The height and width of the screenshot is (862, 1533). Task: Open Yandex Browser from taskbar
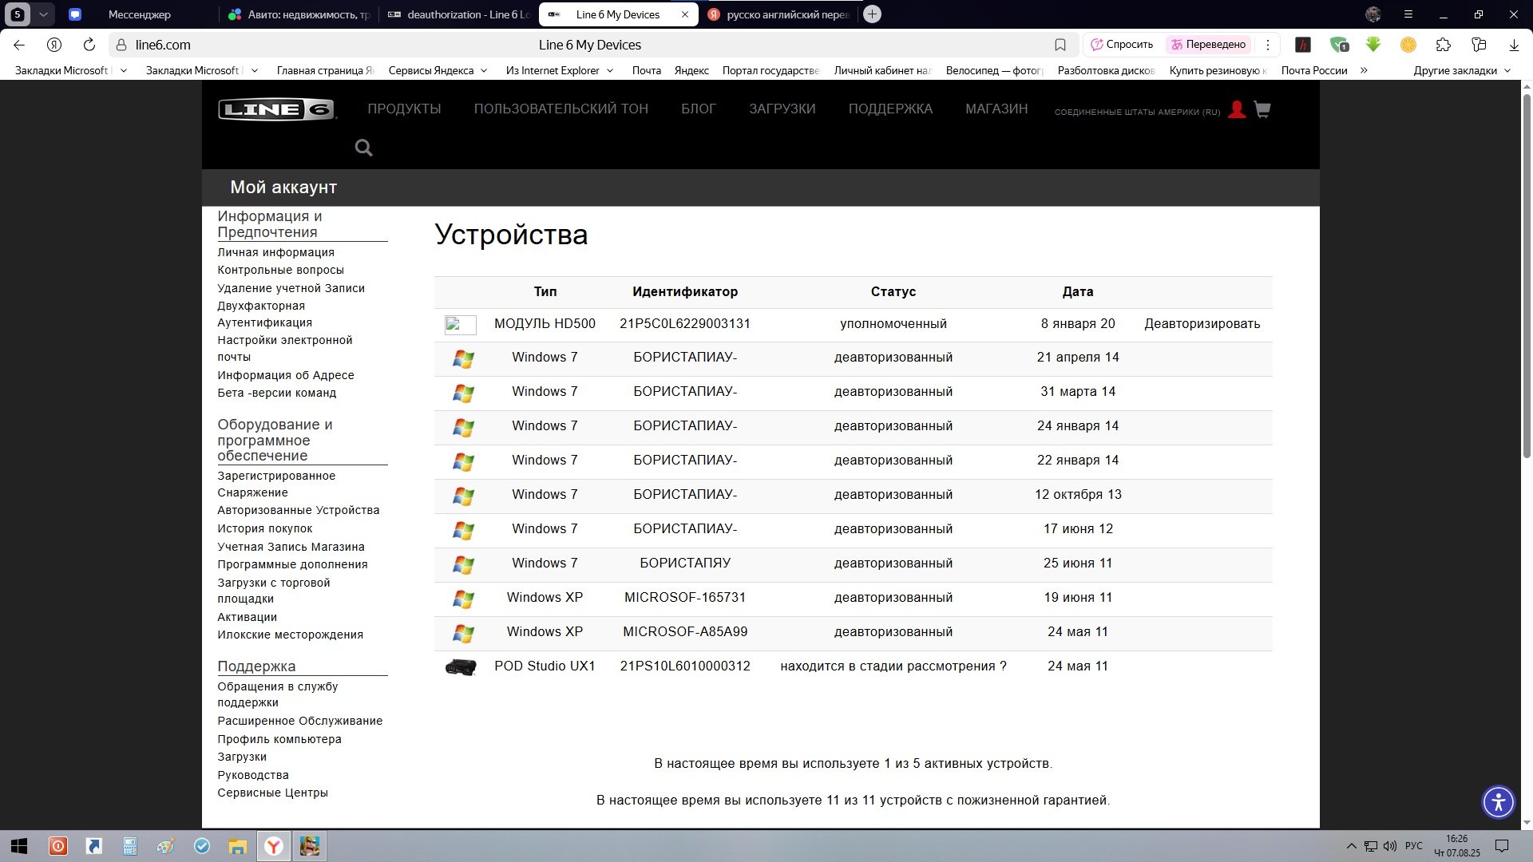click(273, 846)
